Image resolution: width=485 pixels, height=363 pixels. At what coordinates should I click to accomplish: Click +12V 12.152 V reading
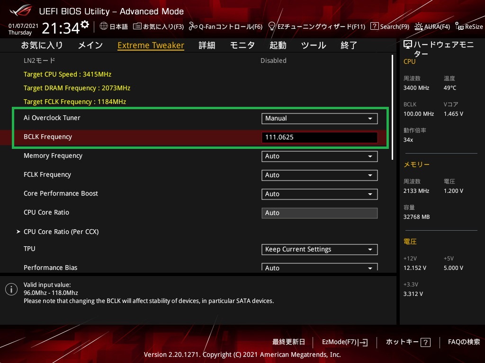(x=415, y=268)
